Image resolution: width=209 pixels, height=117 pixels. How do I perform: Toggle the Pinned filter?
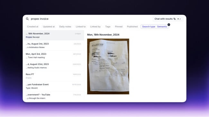tap(119, 27)
